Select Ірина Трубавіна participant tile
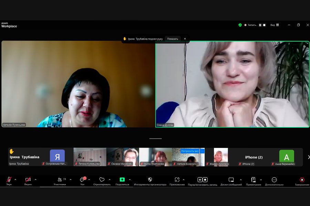 [x=24, y=157]
